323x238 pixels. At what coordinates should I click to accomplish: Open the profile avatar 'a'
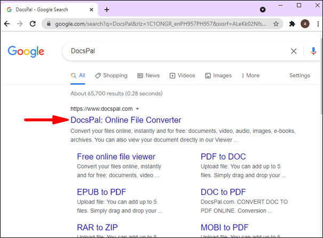tap(305, 24)
